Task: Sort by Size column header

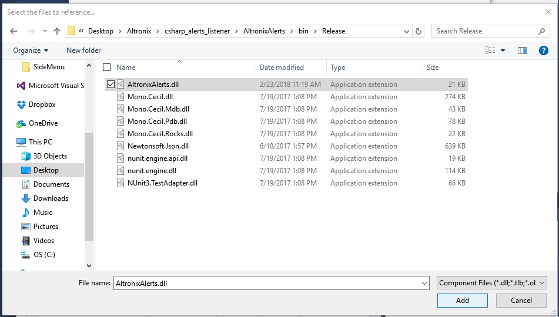Action: [433, 68]
